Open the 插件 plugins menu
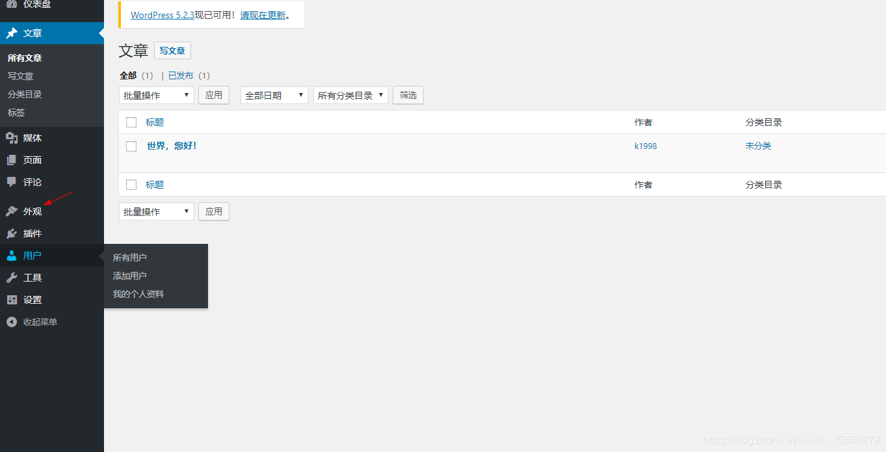This screenshot has width=886, height=452. coord(52,233)
